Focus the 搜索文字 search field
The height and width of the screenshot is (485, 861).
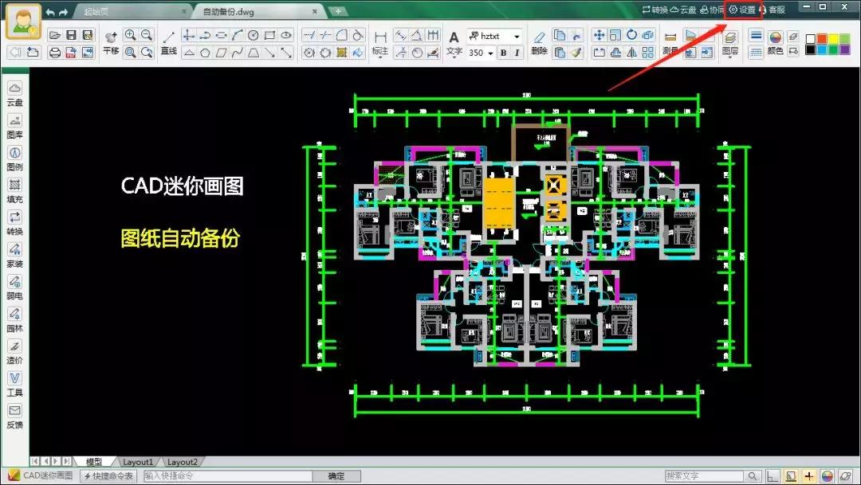[705, 475]
